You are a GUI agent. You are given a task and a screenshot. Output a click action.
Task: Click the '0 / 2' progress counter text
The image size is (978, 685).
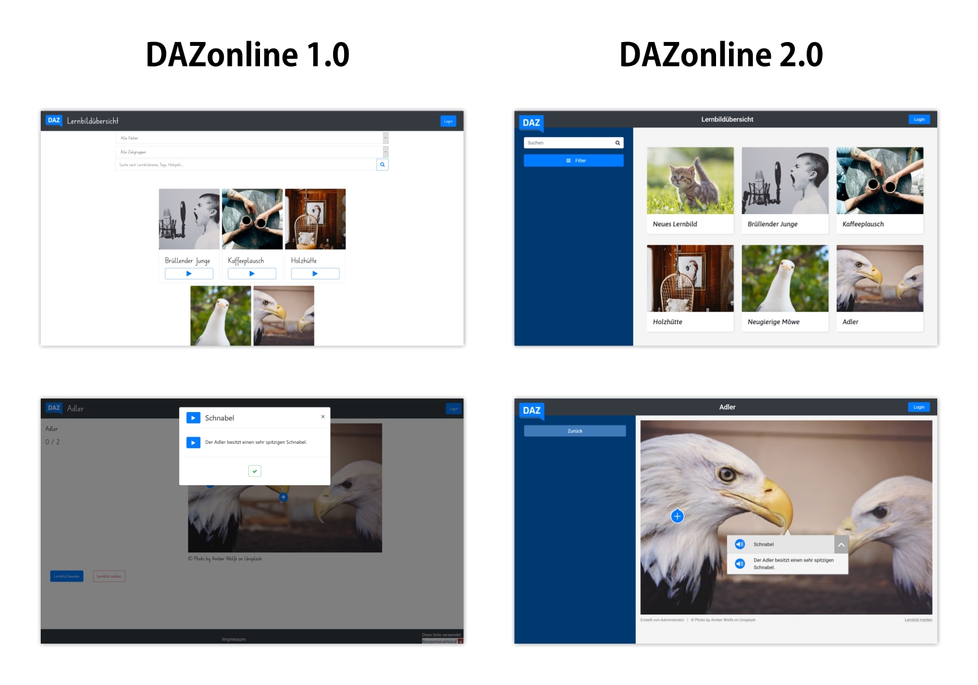(x=52, y=442)
